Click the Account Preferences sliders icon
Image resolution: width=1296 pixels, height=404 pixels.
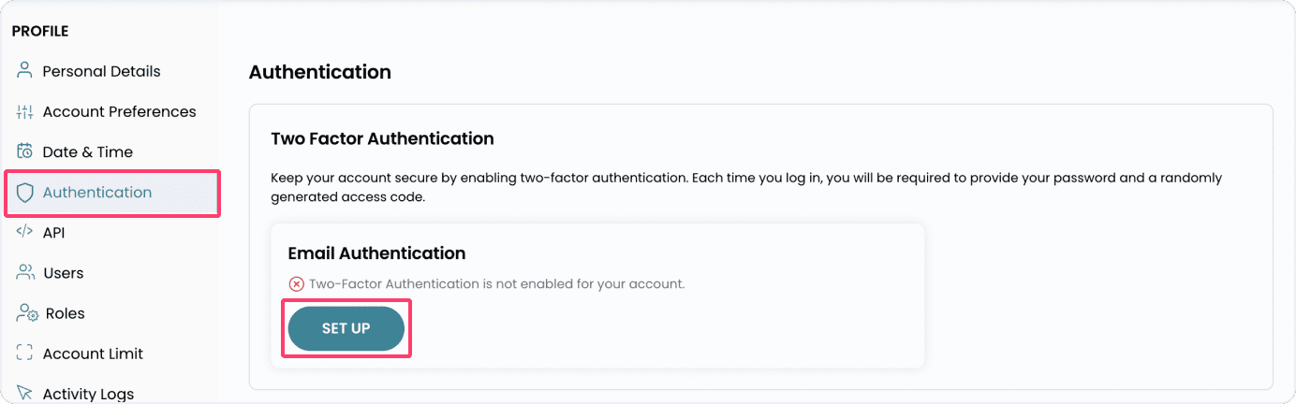click(x=25, y=112)
